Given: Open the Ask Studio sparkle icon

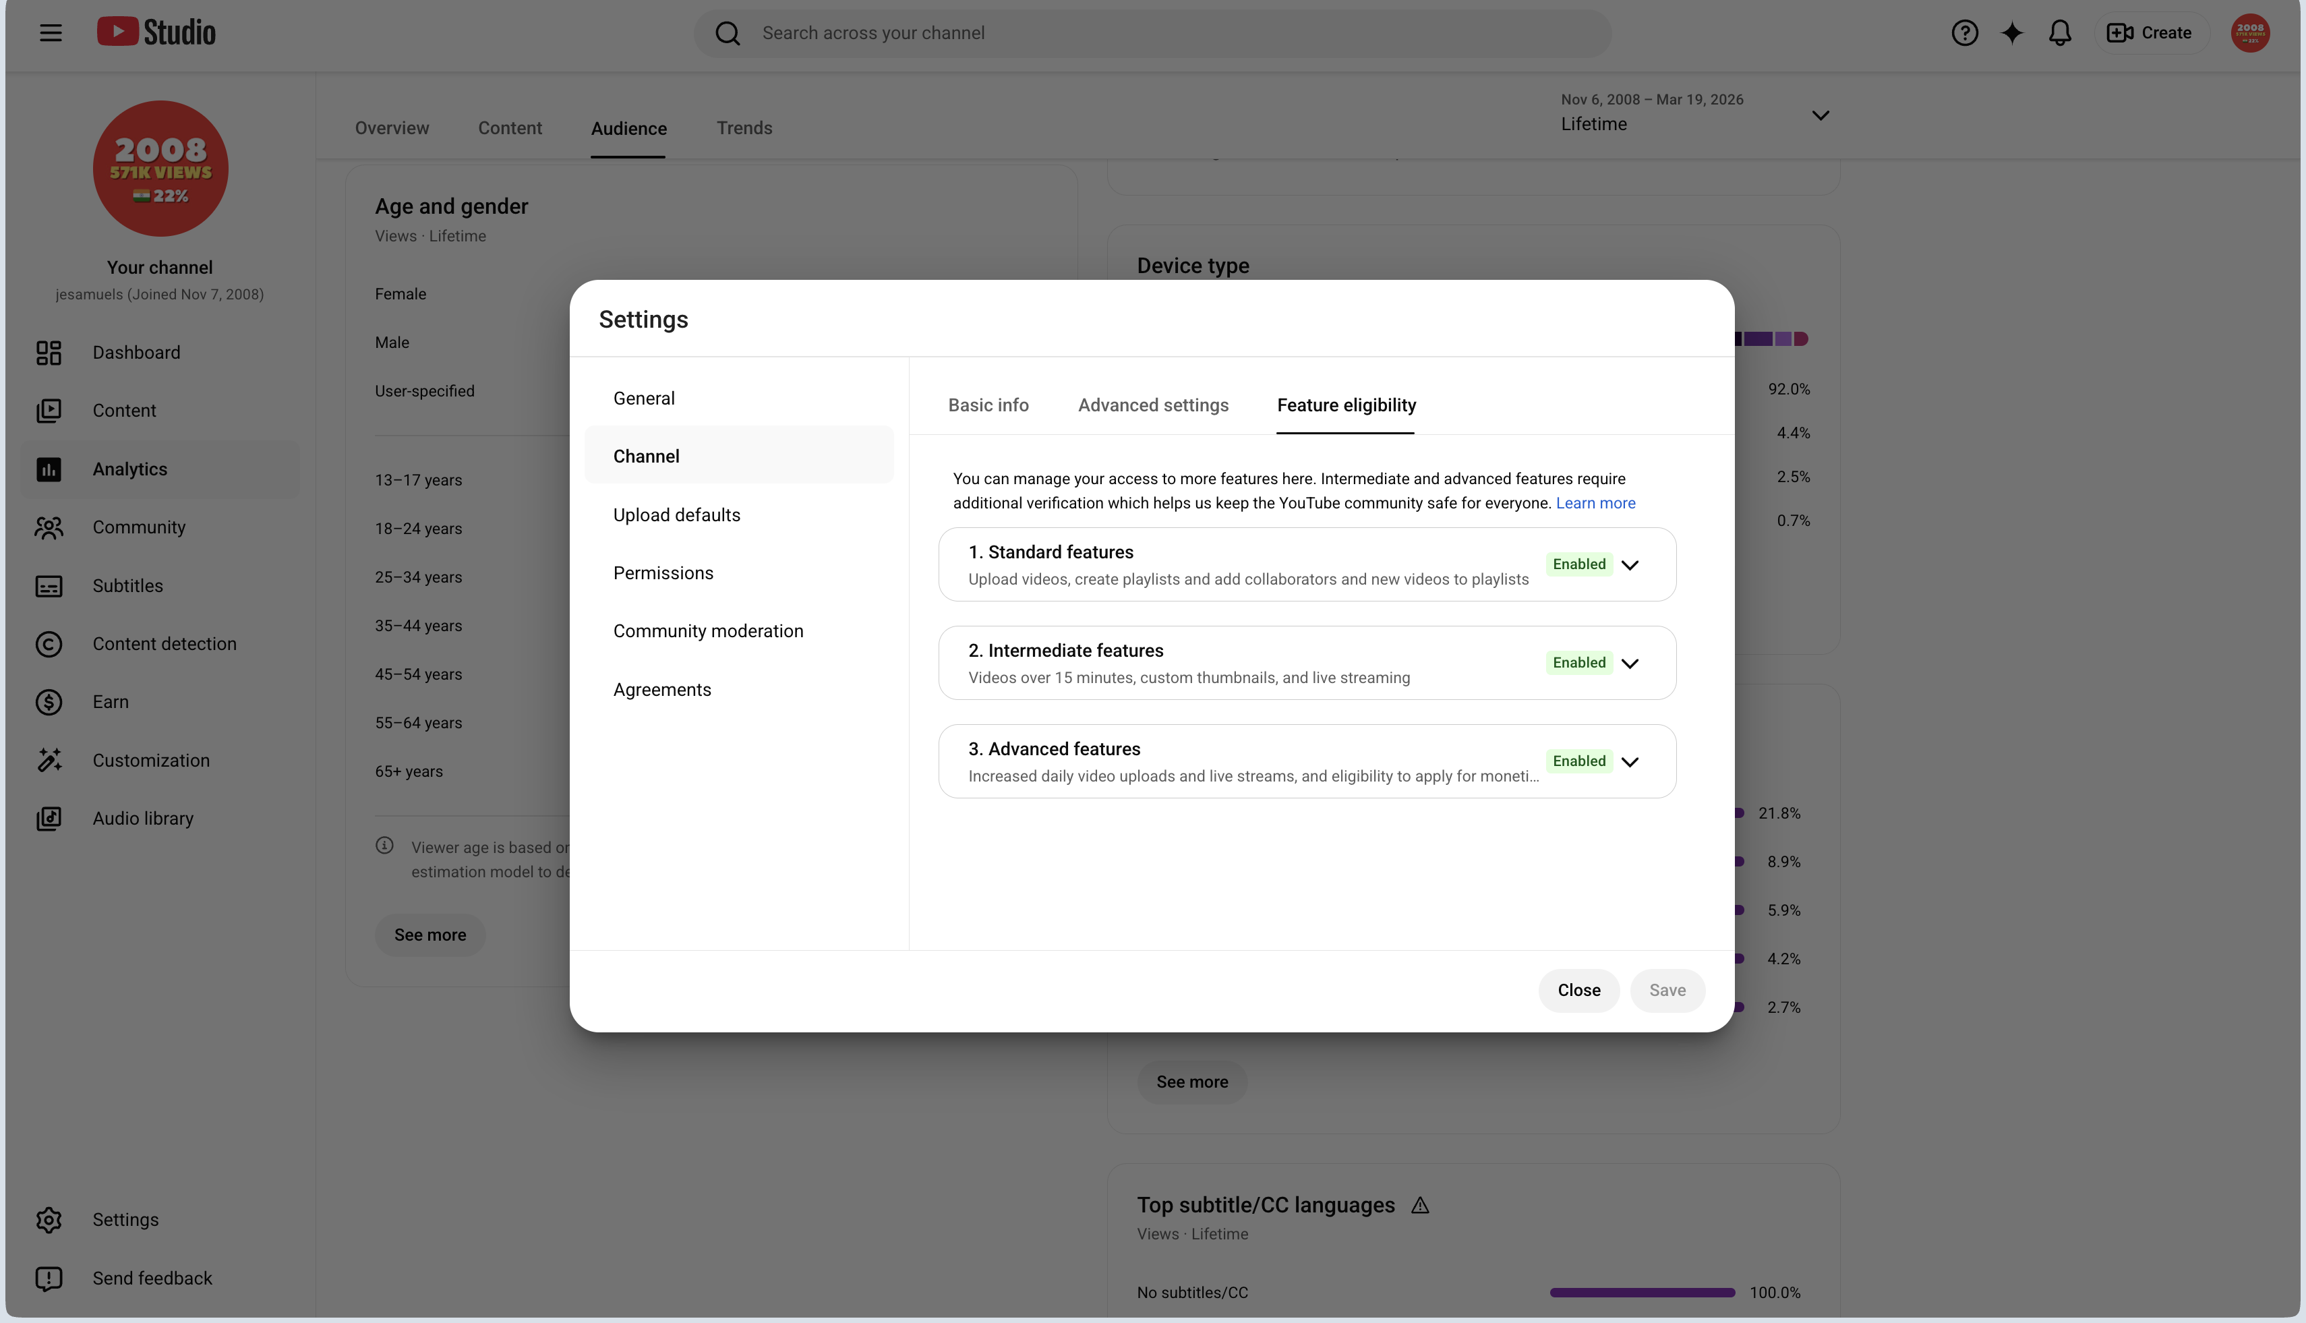Looking at the screenshot, I should (x=2011, y=33).
